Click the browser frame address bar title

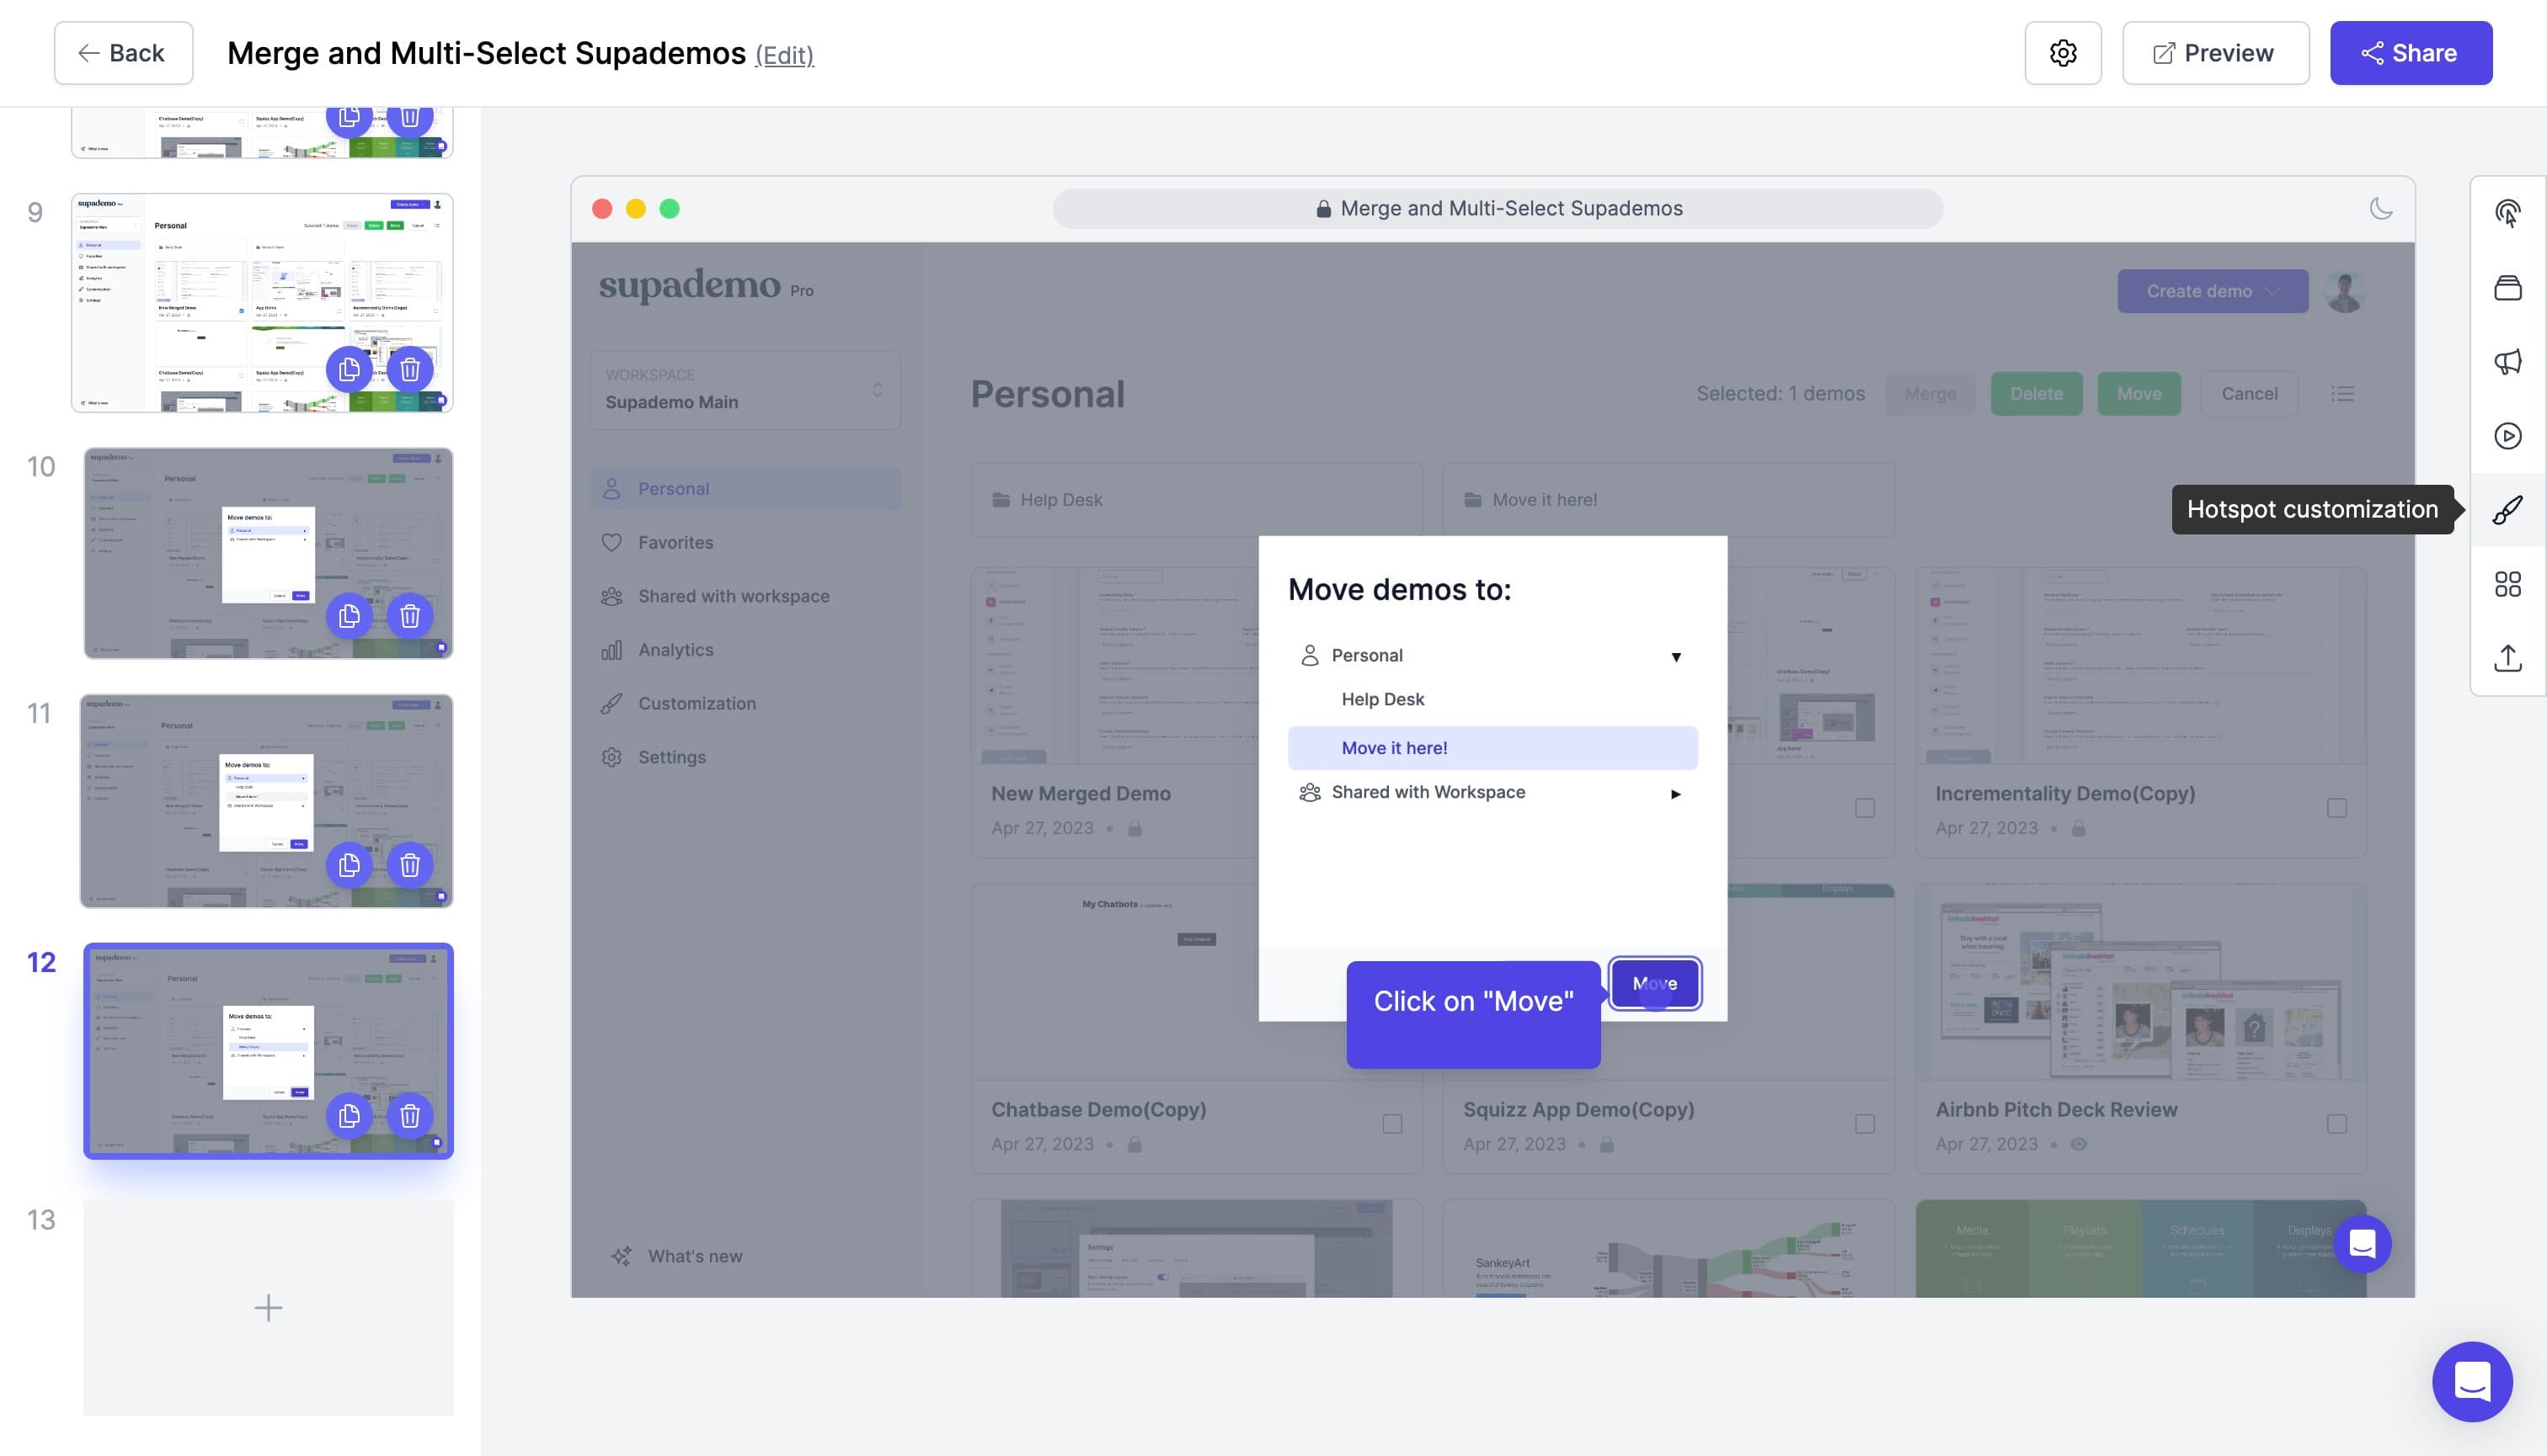pos(1498,208)
